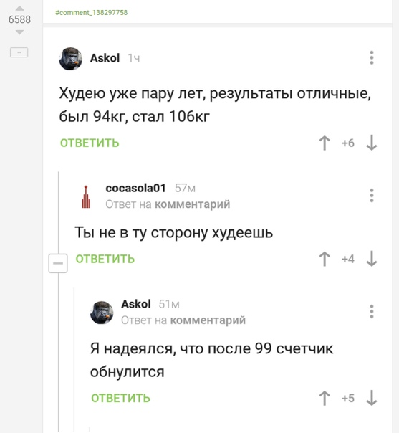The width and height of the screenshot is (399, 433).
Task: Open three-dot menu on Askol's top comment
Action: [x=371, y=58]
